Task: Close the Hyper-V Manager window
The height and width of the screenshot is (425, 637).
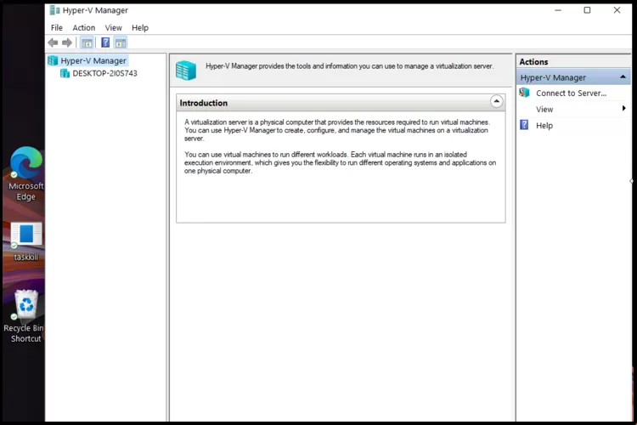Action: [x=617, y=10]
